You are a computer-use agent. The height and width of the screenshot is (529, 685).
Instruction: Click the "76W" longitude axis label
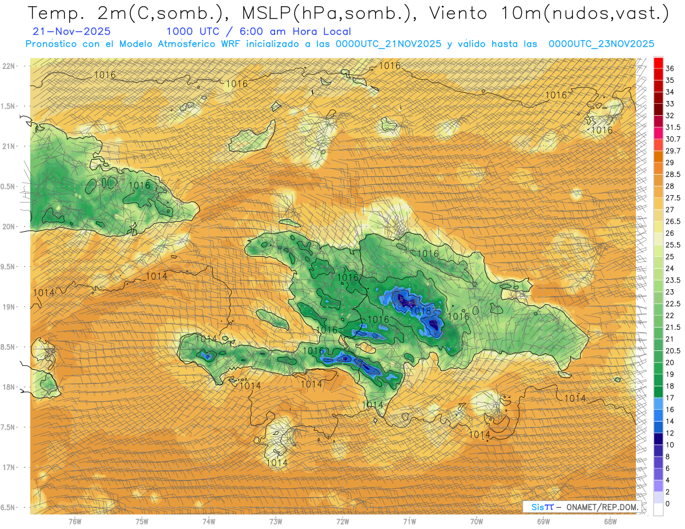[75, 522]
